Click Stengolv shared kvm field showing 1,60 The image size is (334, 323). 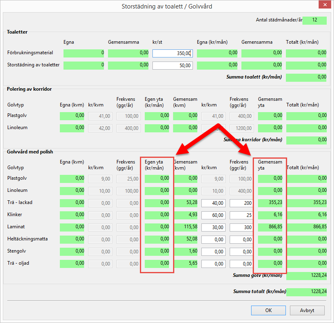coord(185,252)
